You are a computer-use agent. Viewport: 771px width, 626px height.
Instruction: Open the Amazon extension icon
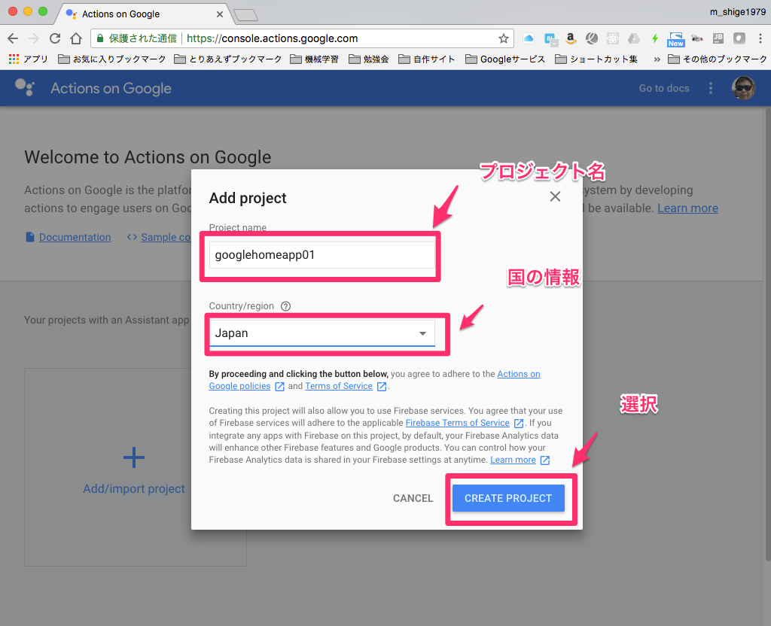coord(571,38)
